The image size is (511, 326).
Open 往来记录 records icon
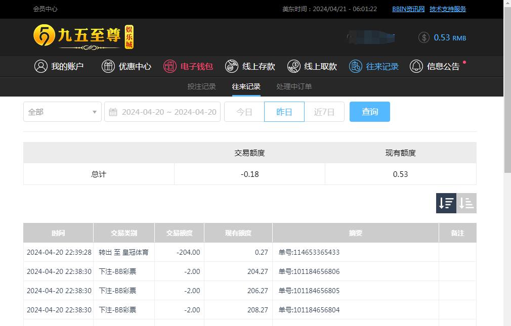point(356,66)
